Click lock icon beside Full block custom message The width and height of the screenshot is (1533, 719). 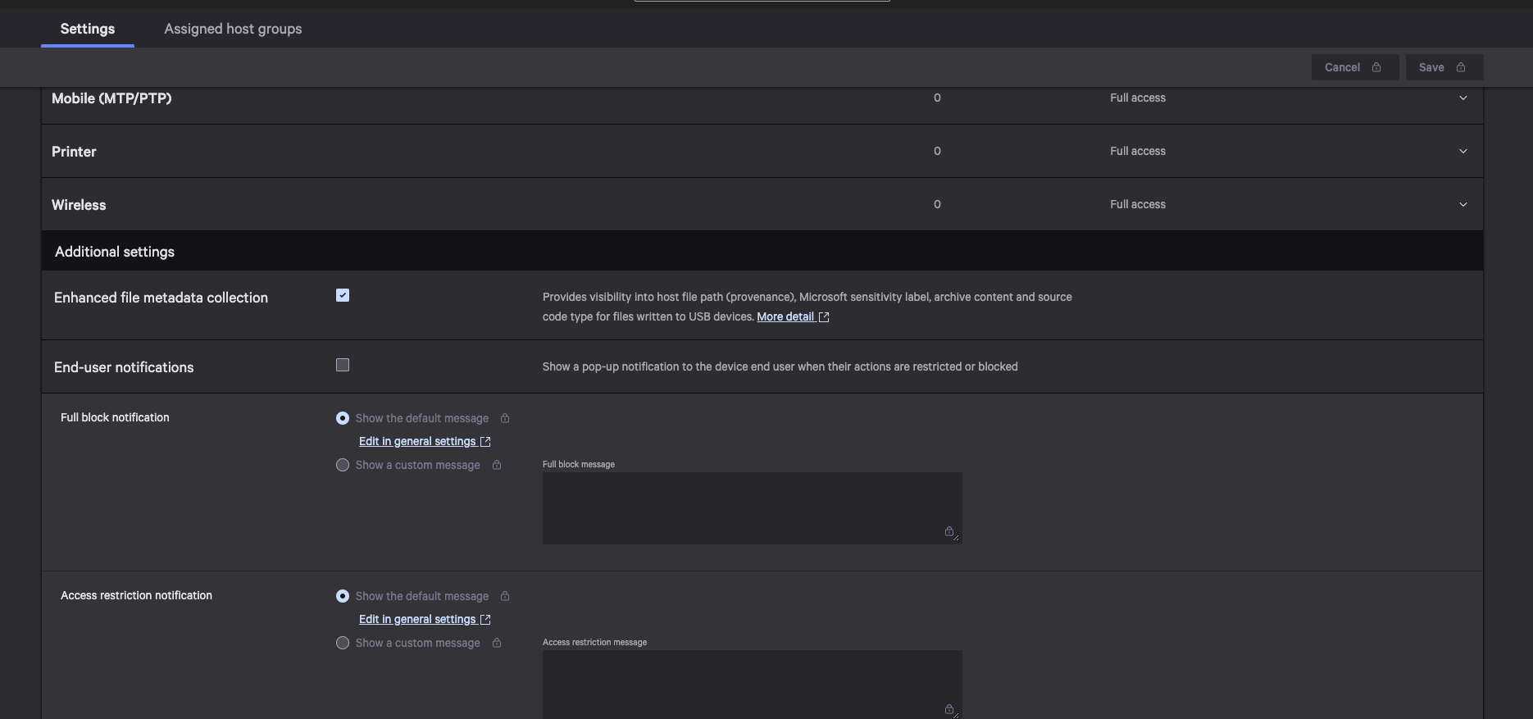[497, 465]
